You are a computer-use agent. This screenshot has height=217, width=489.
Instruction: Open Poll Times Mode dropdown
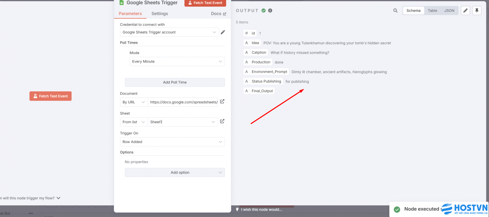177,61
